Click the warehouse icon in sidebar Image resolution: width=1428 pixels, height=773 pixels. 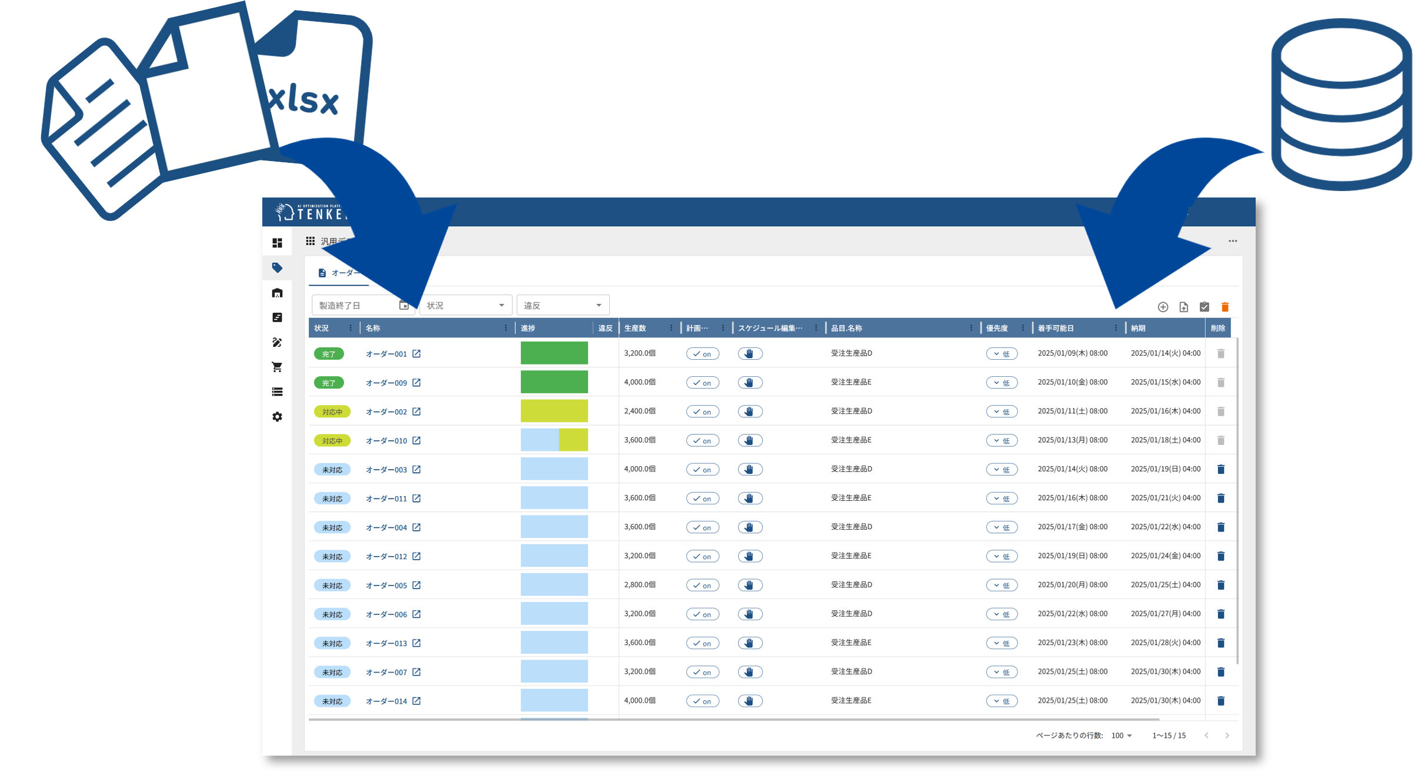[277, 293]
